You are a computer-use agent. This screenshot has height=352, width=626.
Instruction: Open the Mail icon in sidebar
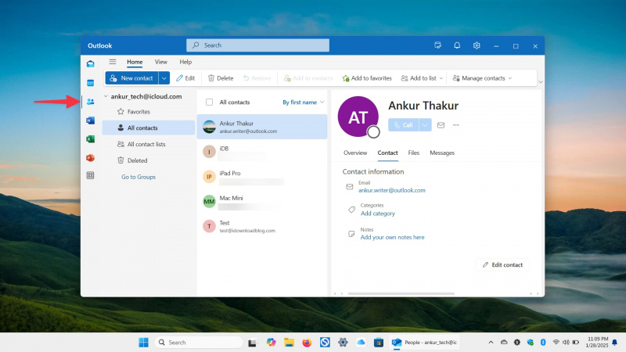[91, 64]
